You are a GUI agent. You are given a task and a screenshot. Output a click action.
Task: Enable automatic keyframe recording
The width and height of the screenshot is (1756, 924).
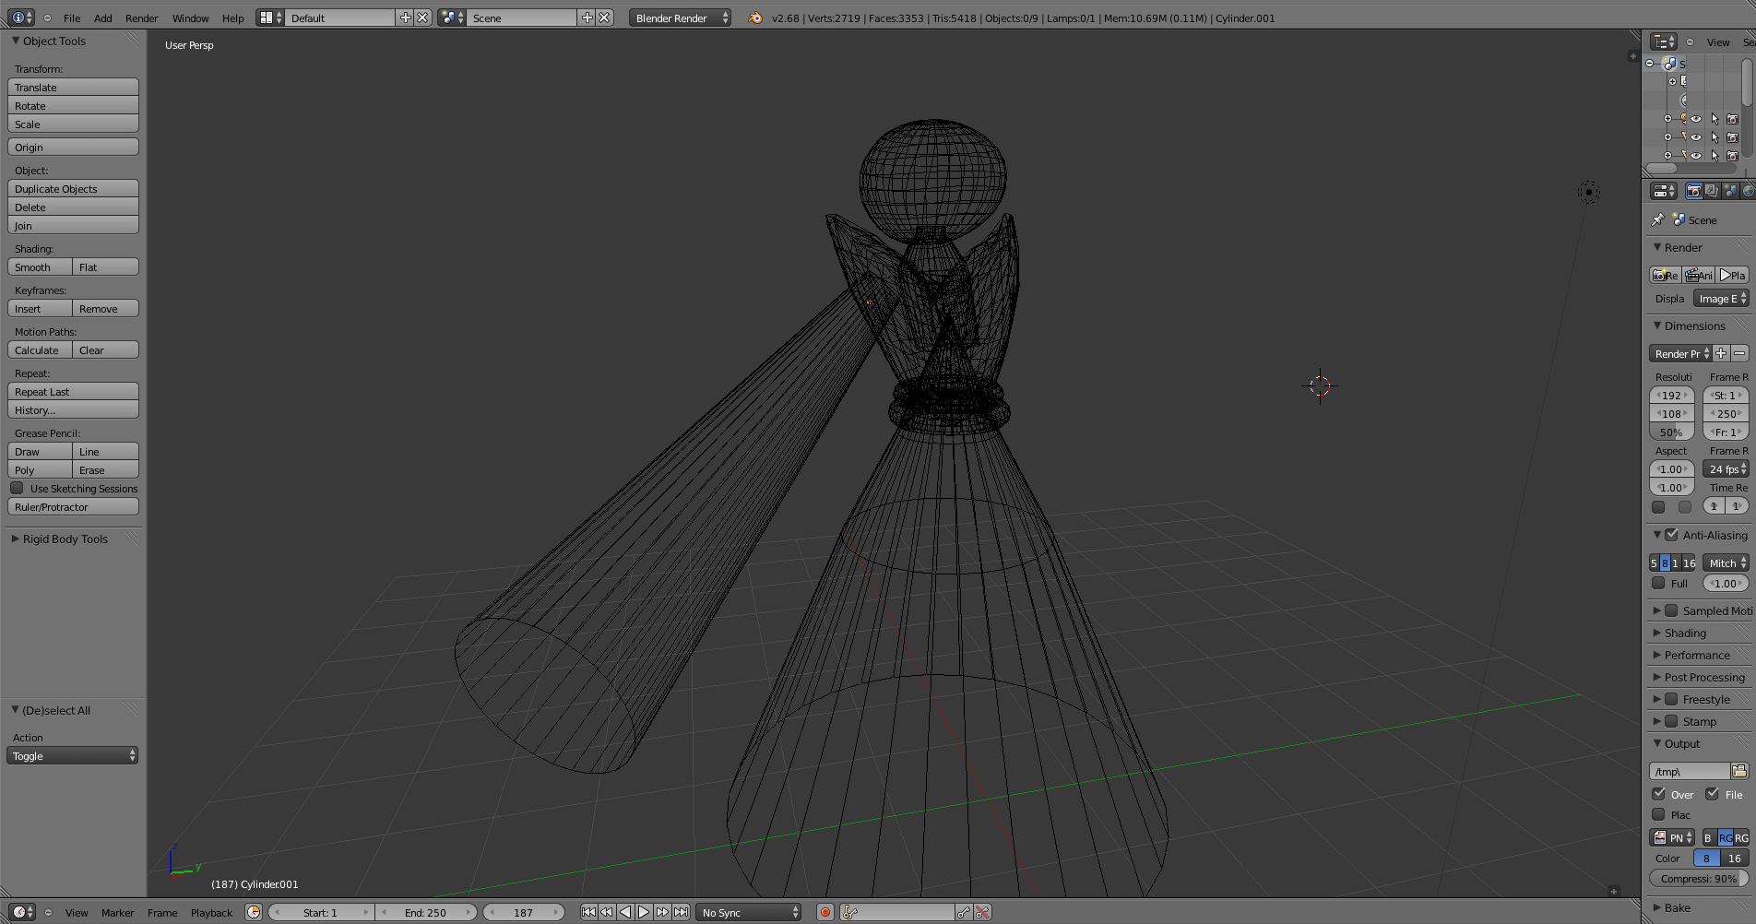coord(825,912)
